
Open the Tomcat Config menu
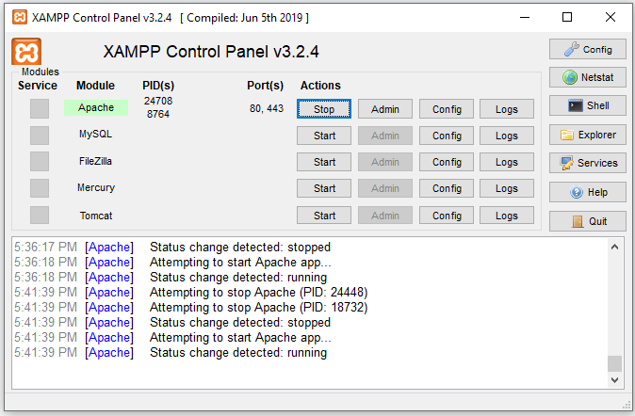(447, 216)
